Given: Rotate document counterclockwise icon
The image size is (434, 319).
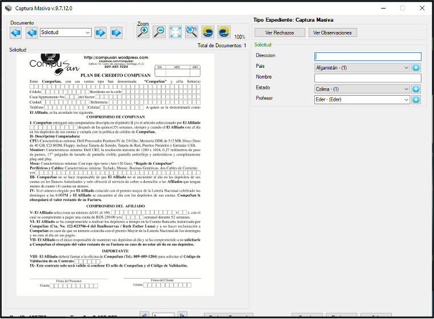Looking at the screenshot, I should (208, 32).
